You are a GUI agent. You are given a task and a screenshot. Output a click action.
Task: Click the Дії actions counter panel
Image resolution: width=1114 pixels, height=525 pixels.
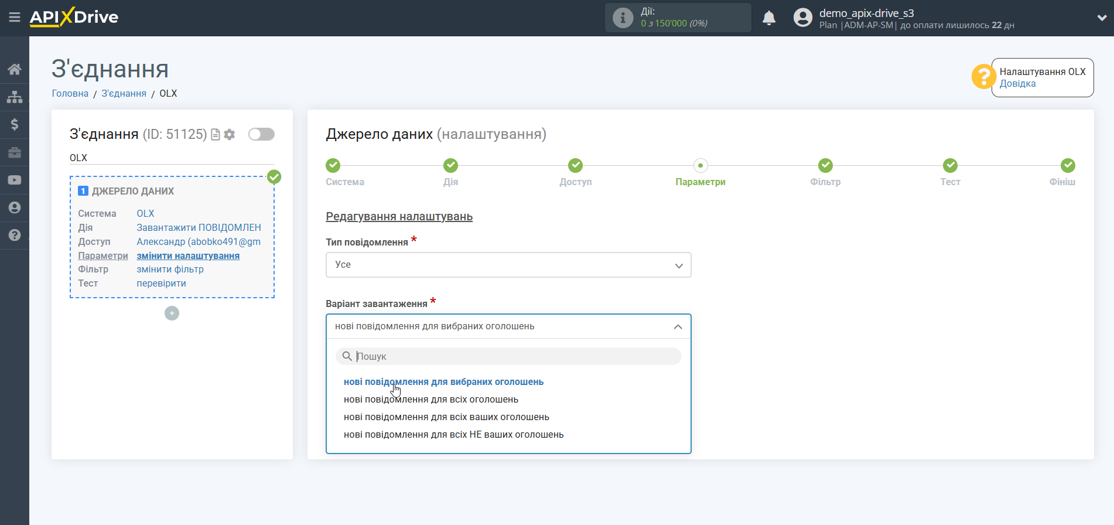[678, 18]
